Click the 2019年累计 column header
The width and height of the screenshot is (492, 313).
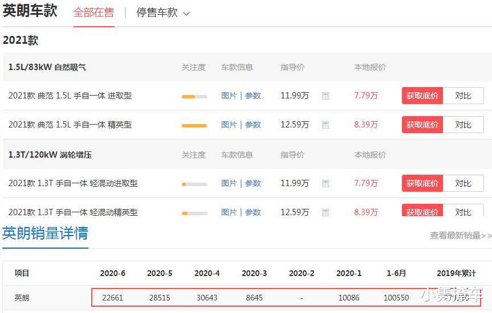point(456,273)
